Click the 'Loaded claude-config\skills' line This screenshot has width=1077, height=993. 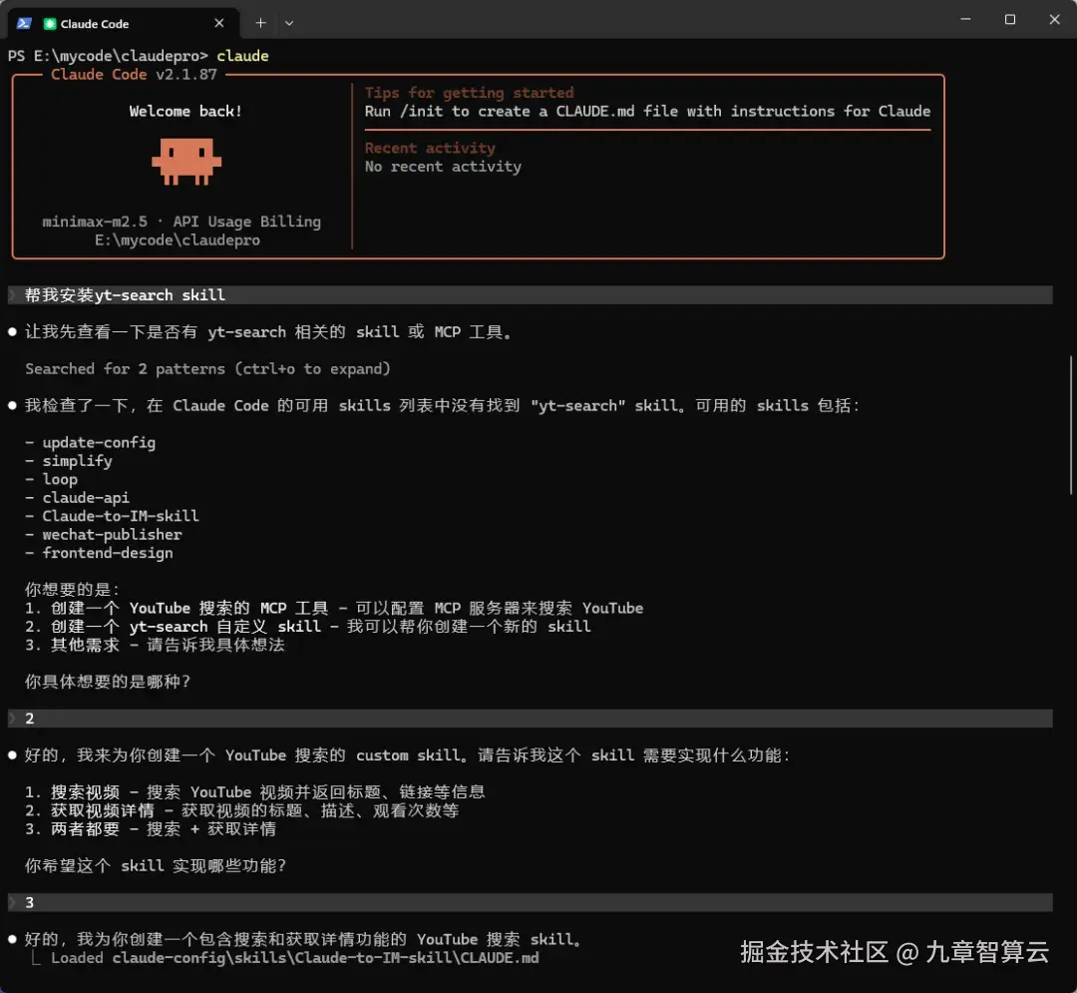(x=294, y=958)
